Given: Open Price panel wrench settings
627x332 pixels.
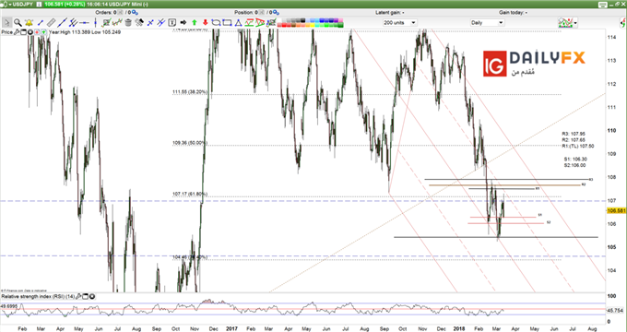Looking at the screenshot, I should [17, 32].
